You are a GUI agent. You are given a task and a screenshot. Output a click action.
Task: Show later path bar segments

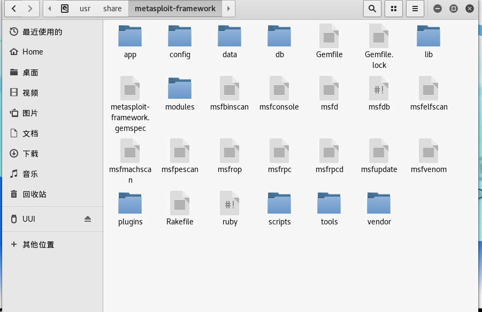coord(228,9)
